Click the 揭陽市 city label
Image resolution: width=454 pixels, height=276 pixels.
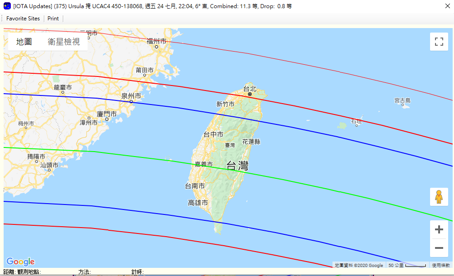(36, 157)
